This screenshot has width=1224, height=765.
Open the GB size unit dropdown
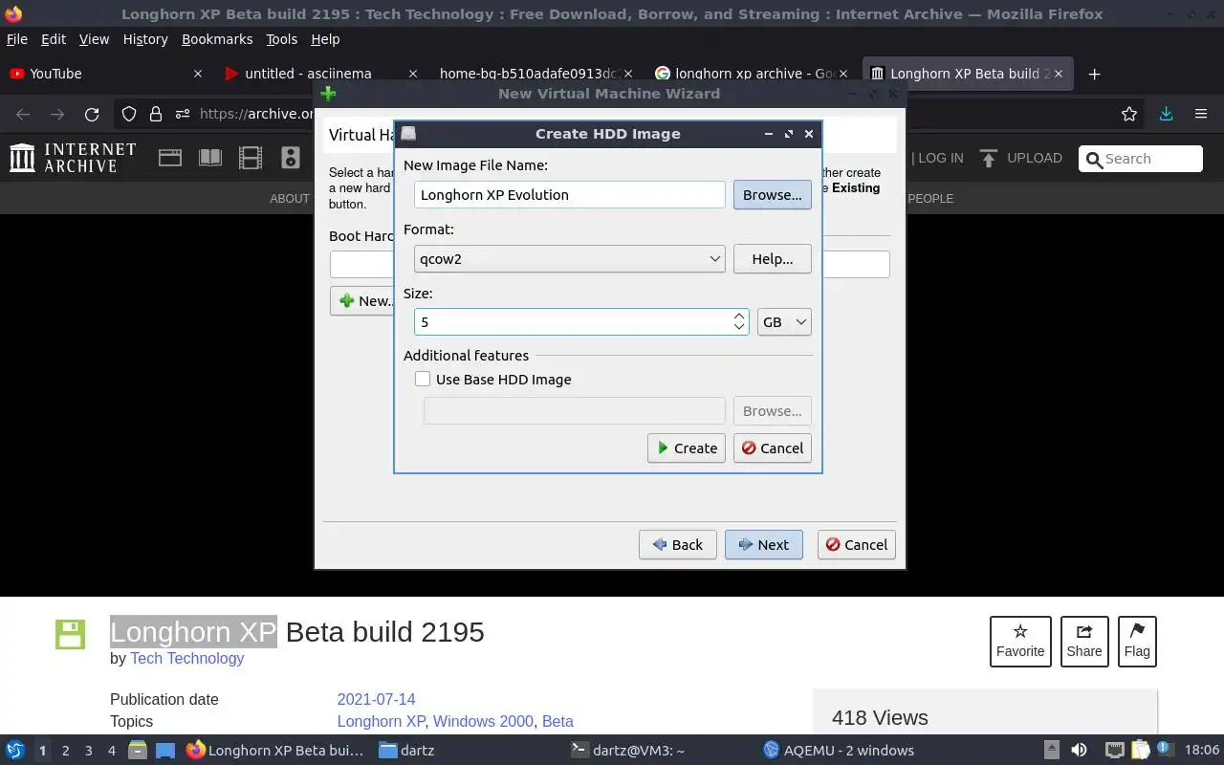pos(784,322)
